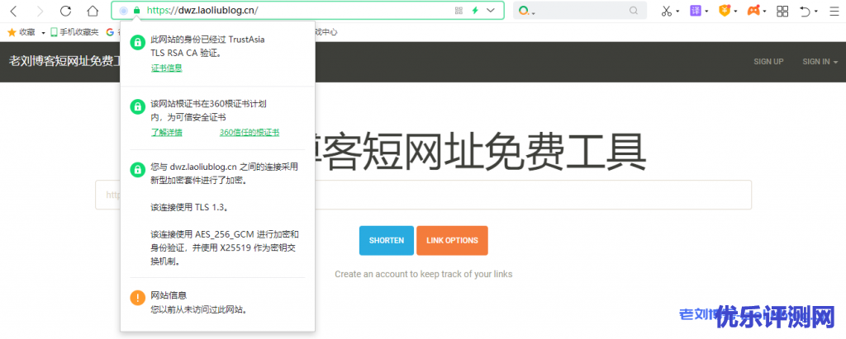Click the browser back arrow
Image resolution: width=846 pixels, height=339 pixels.
click(x=13, y=11)
